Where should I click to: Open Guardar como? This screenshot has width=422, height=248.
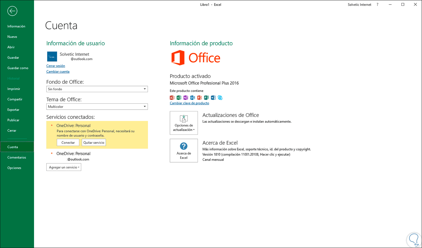pos(18,68)
